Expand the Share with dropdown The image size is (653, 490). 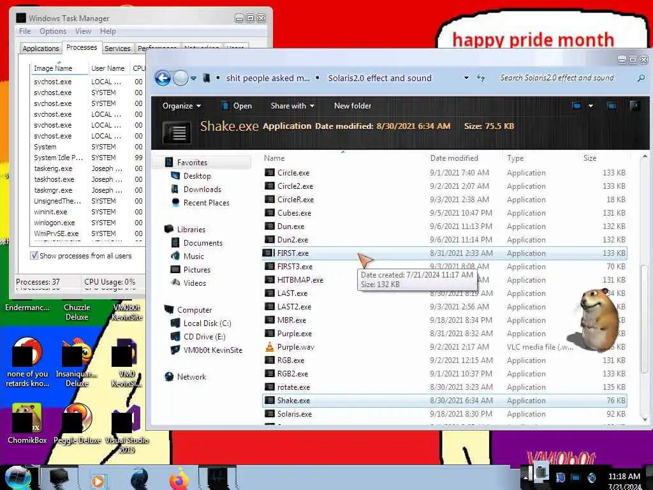[292, 106]
